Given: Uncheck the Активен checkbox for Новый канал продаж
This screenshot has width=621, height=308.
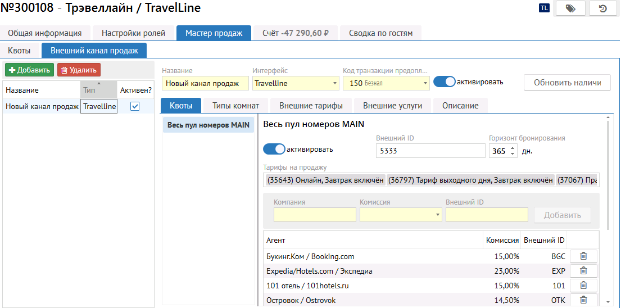Looking at the screenshot, I should coord(135,106).
